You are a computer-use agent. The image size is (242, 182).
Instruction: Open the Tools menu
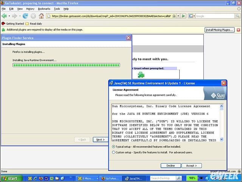click(57, 9)
